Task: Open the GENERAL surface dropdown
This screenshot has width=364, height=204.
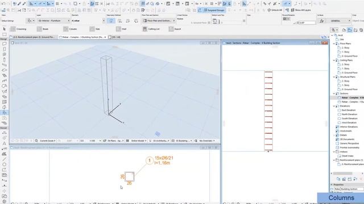Action: tap(338, 21)
